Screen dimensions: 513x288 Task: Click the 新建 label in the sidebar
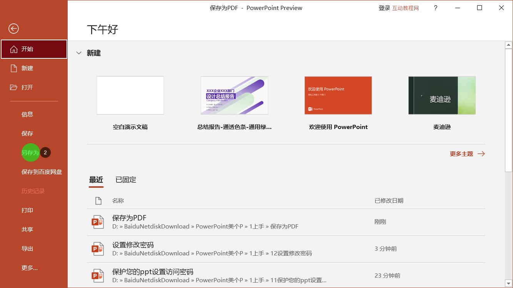point(27,68)
